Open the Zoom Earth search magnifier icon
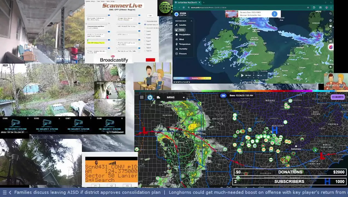This screenshot has height=197, width=348. [x=330, y=13]
